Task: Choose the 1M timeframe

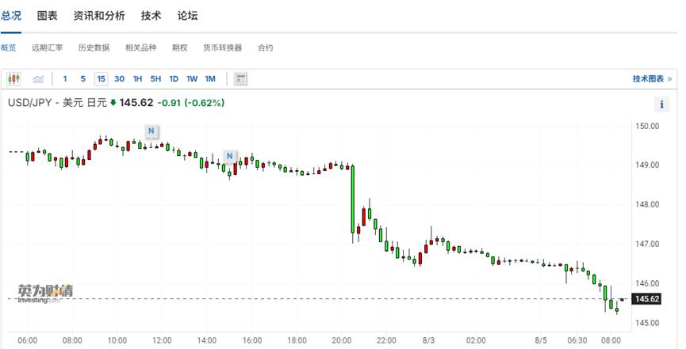Action: pyautogui.click(x=210, y=78)
